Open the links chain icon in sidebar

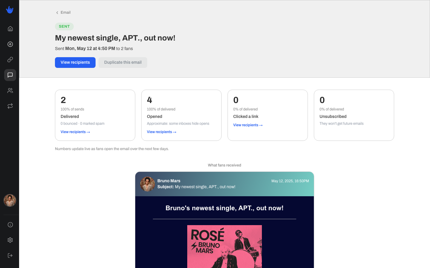10,60
